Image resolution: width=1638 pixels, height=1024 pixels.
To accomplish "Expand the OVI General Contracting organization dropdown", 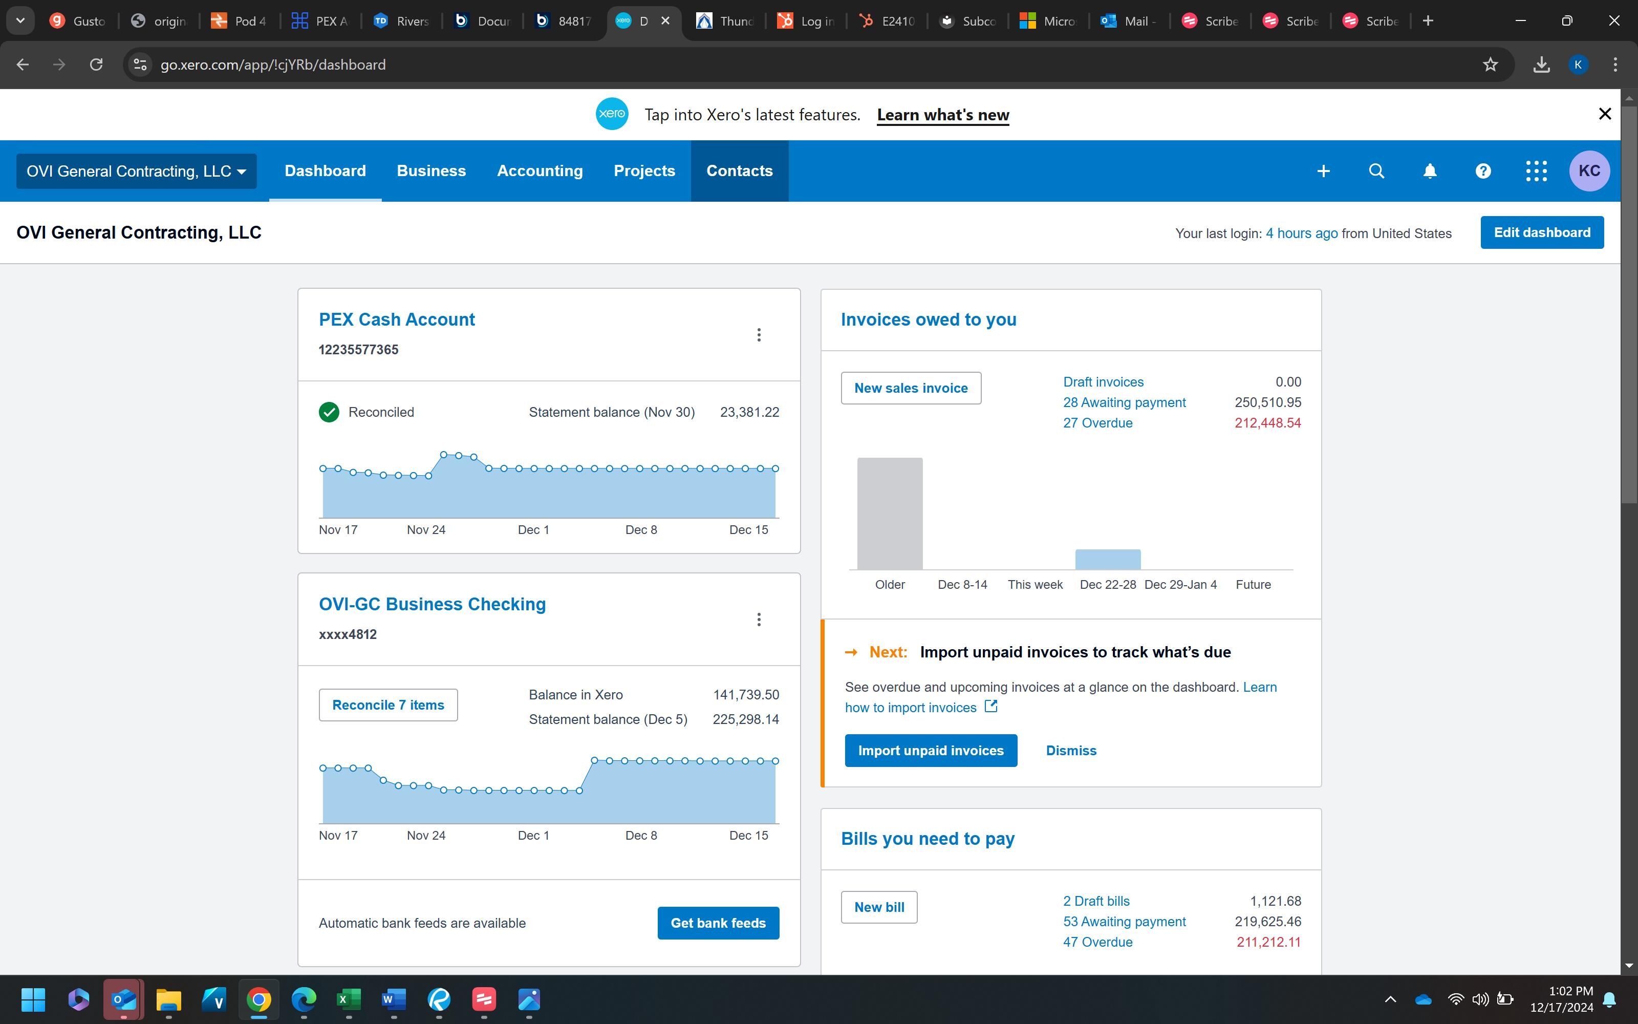I will [136, 172].
